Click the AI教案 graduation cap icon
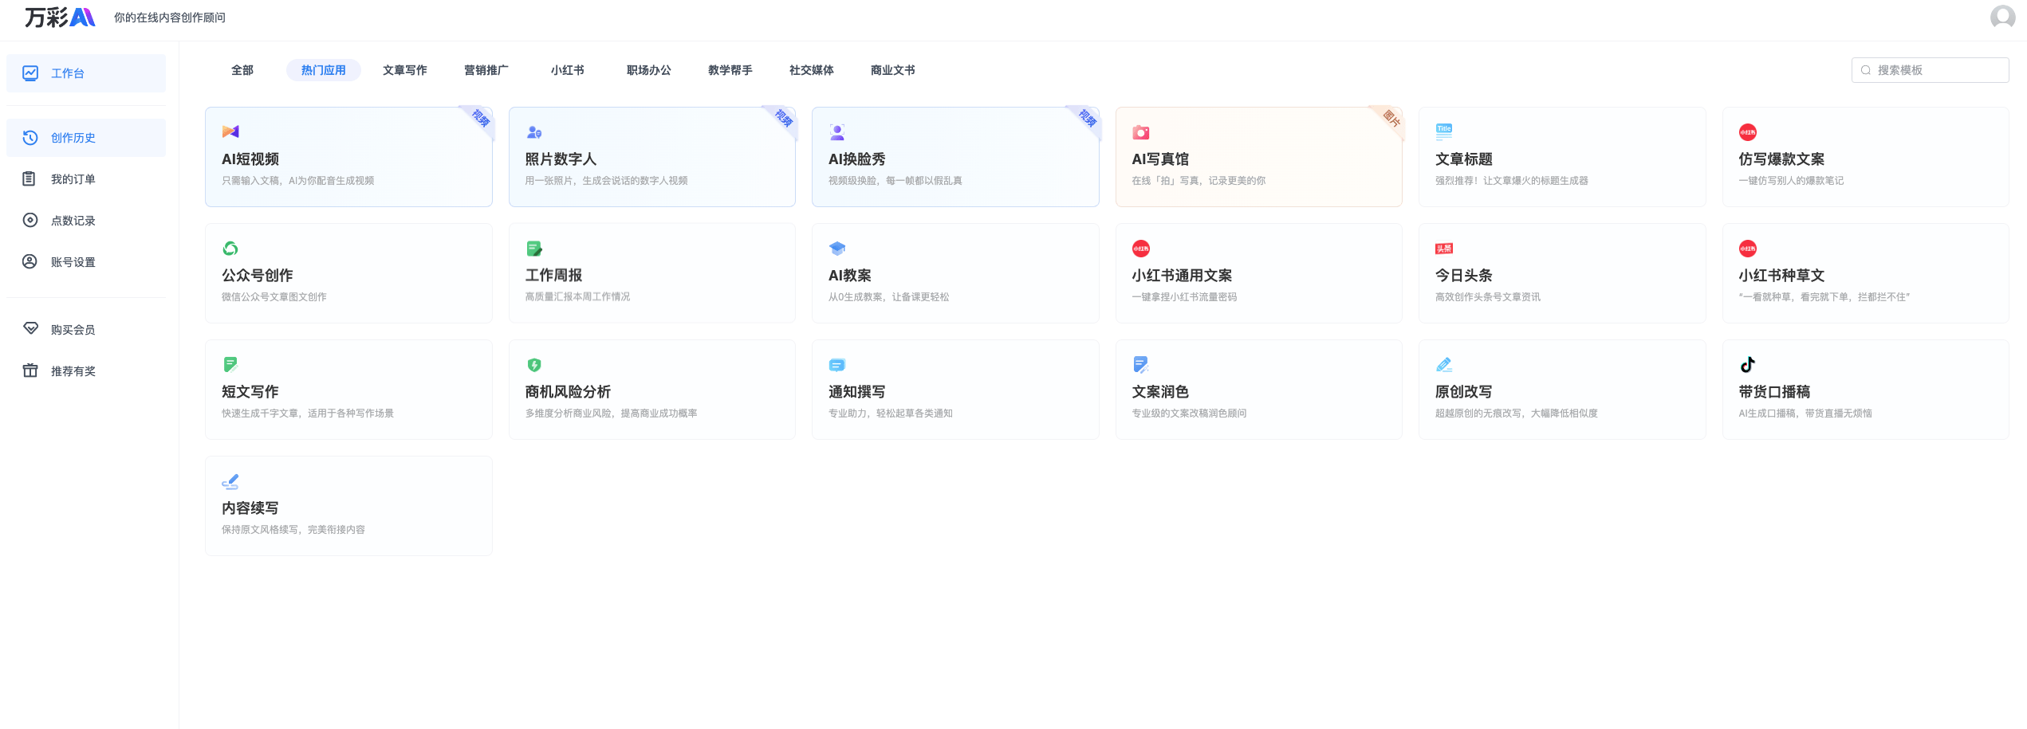2027x729 pixels. click(837, 249)
